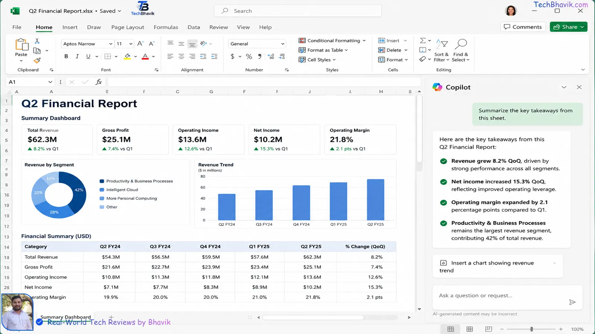
Task: Apply percent style format
Action: click(x=249, y=56)
